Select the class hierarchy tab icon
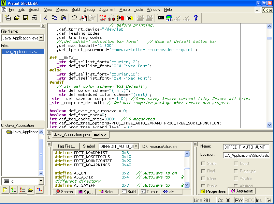The width and height of the screenshot is (274, 204). pos(40,190)
